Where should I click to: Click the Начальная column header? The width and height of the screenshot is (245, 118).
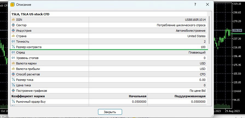click(138, 96)
